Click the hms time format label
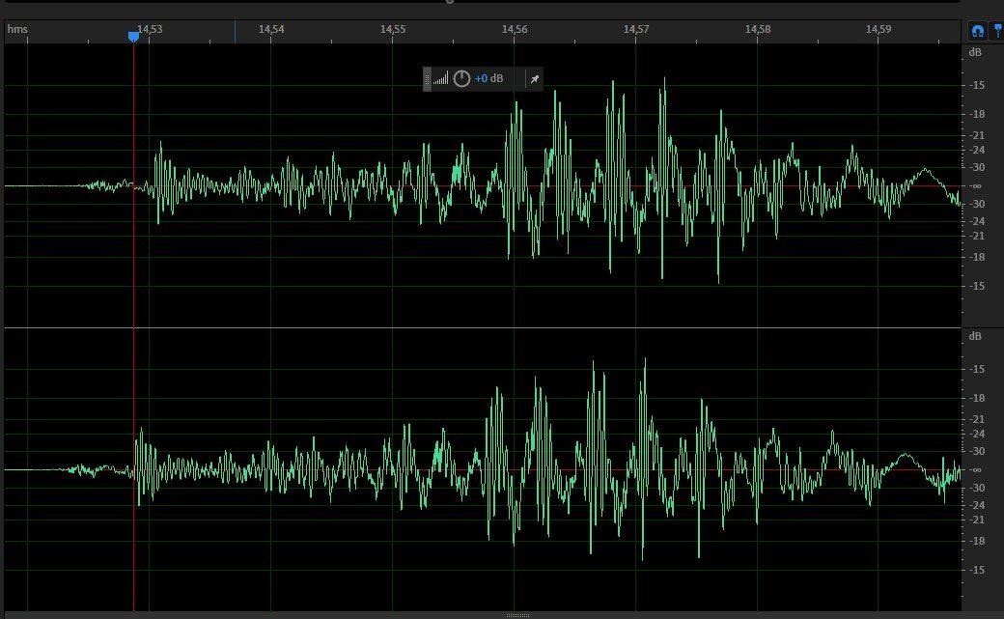This screenshot has width=1004, height=619. click(17, 30)
